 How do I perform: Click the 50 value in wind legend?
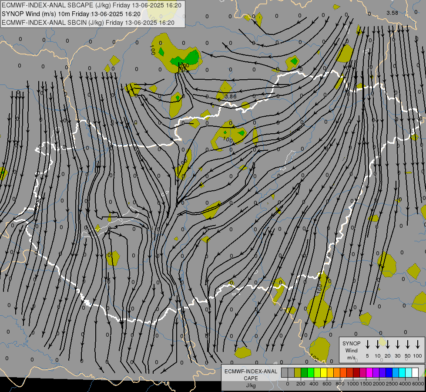408,356
